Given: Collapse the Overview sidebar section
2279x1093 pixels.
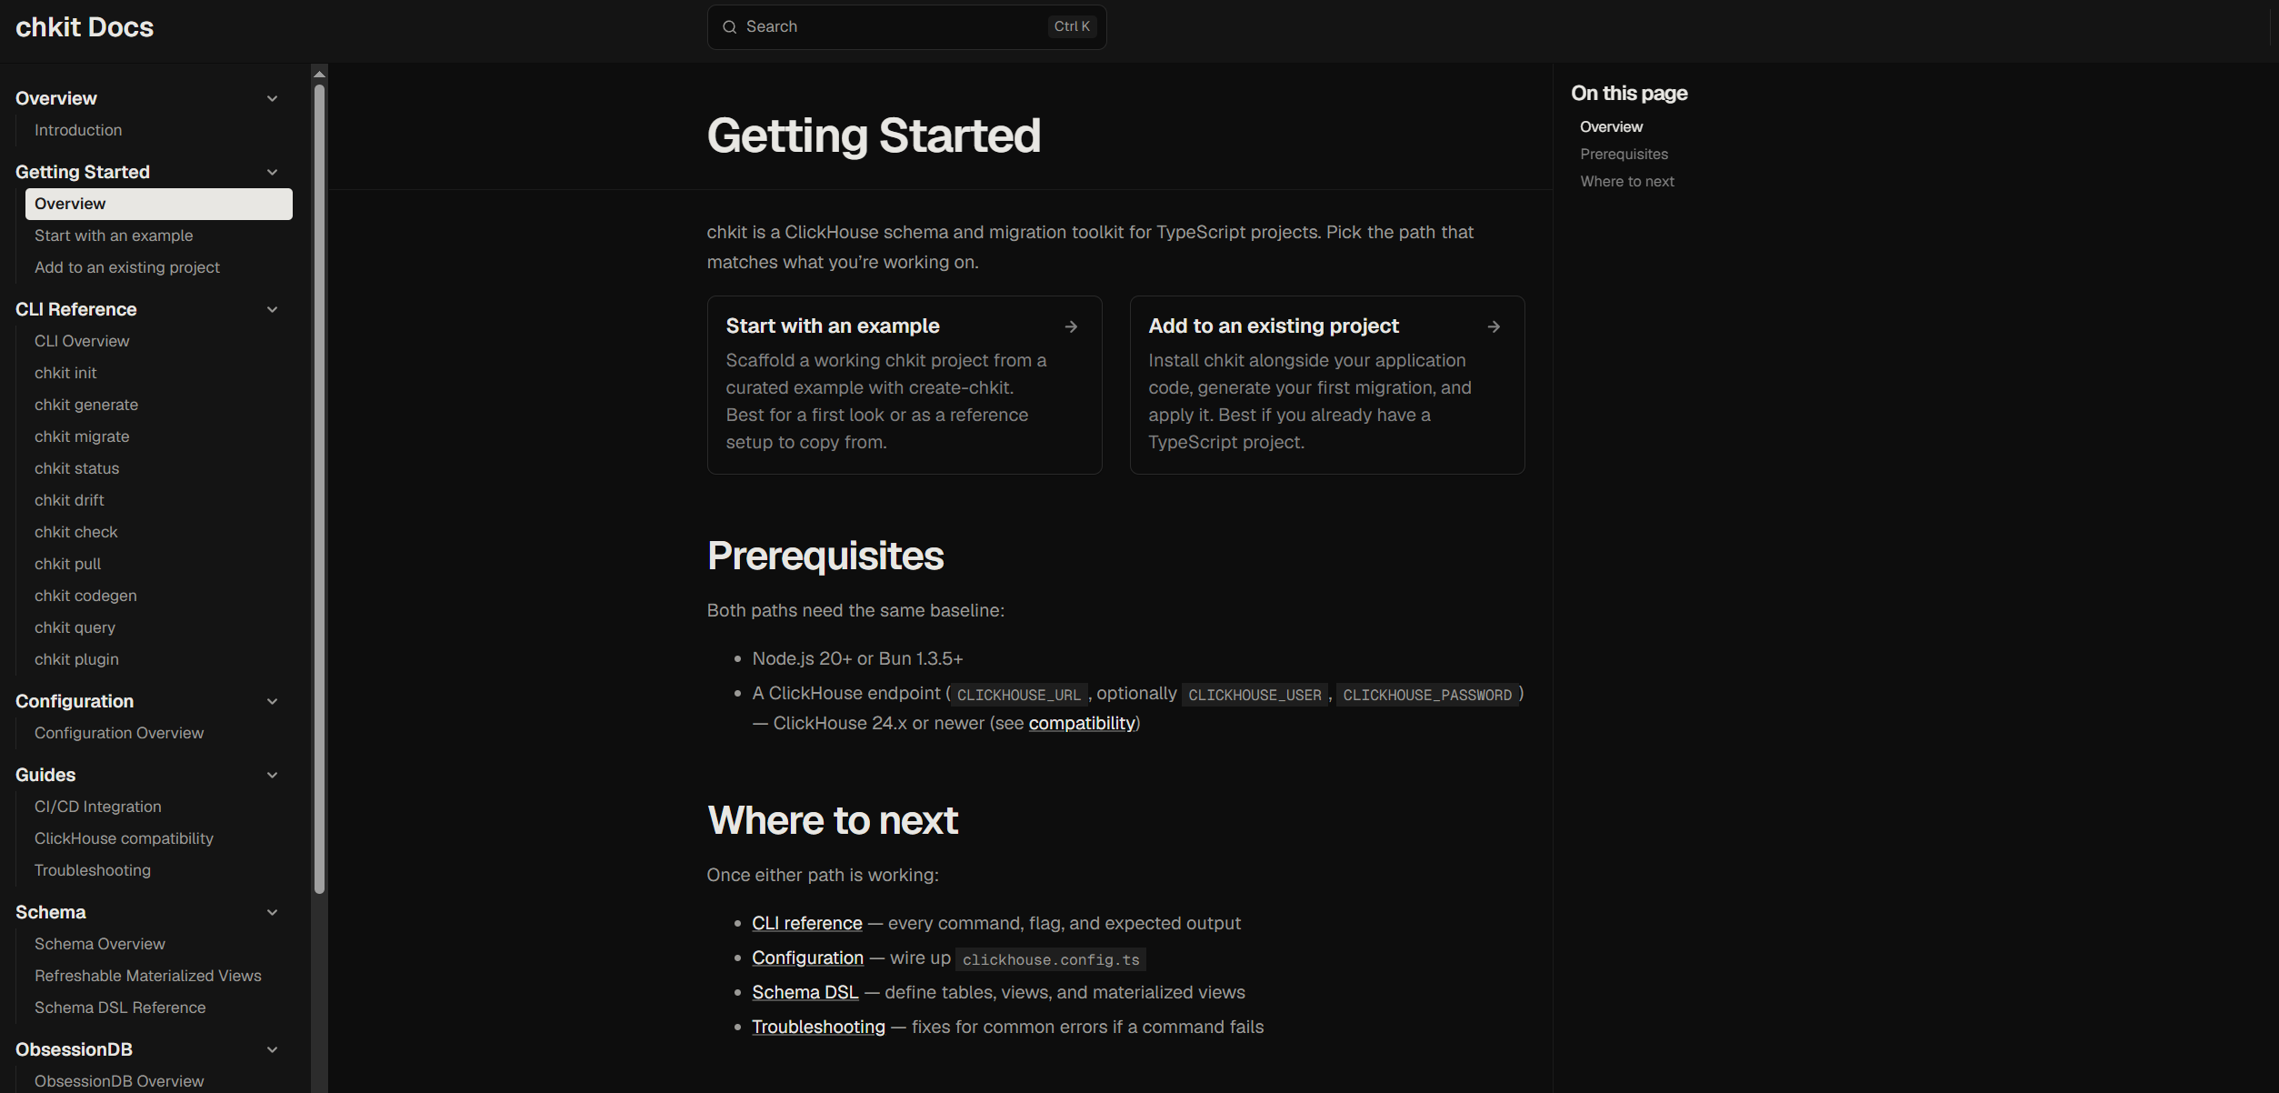Looking at the screenshot, I should pyautogui.click(x=272, y=98).
